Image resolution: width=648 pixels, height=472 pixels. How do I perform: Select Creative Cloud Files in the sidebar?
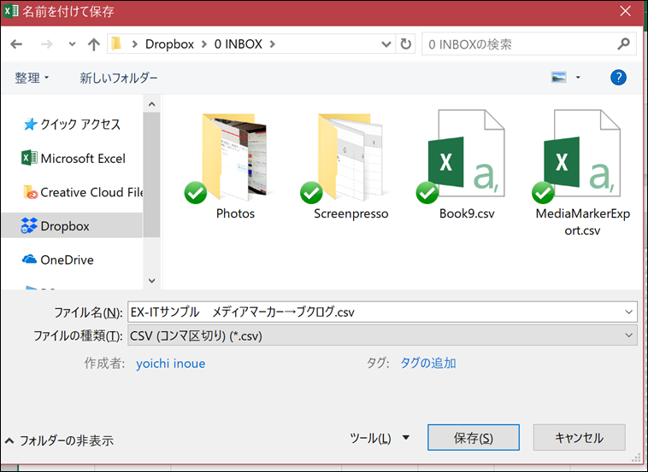click(x=83, y=192)
